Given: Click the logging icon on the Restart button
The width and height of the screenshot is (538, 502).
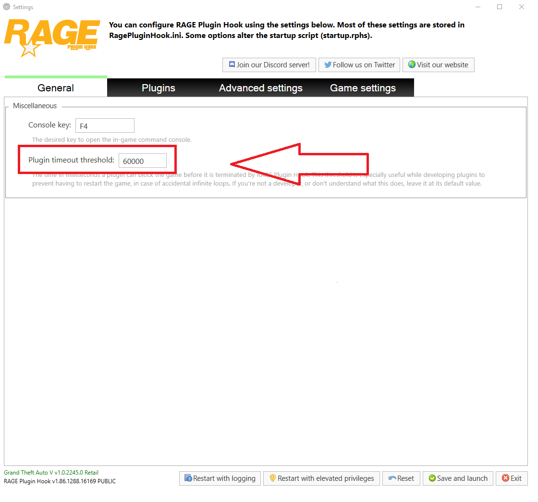Looking at the screenshot, I should (x=188, y=478).
